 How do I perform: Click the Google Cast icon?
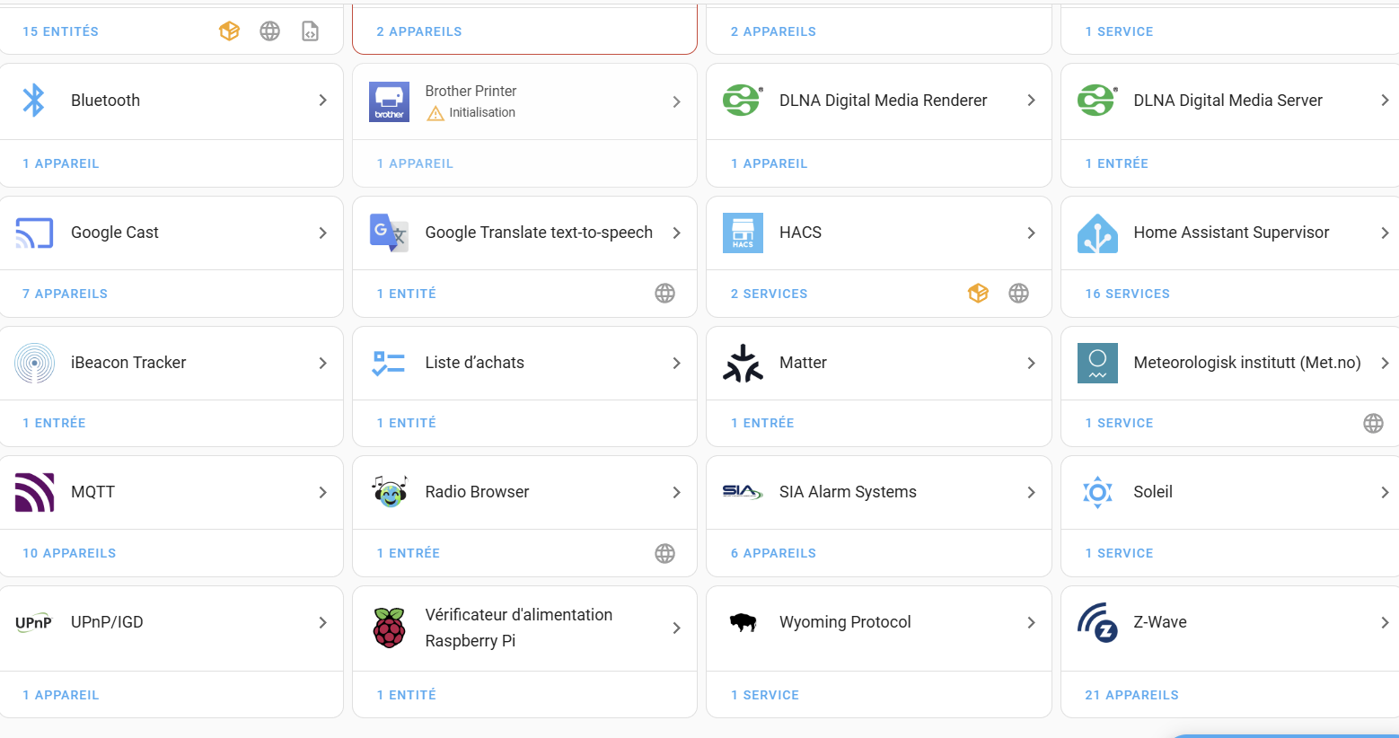[34, 233]
